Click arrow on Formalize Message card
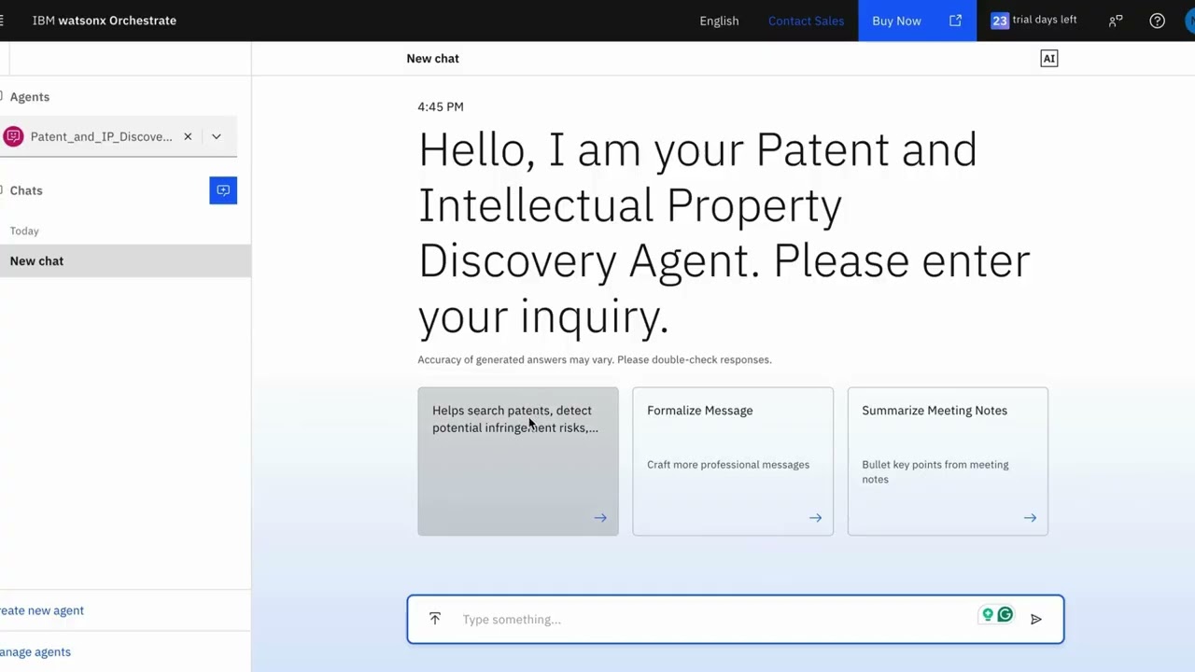 [815, 518]
